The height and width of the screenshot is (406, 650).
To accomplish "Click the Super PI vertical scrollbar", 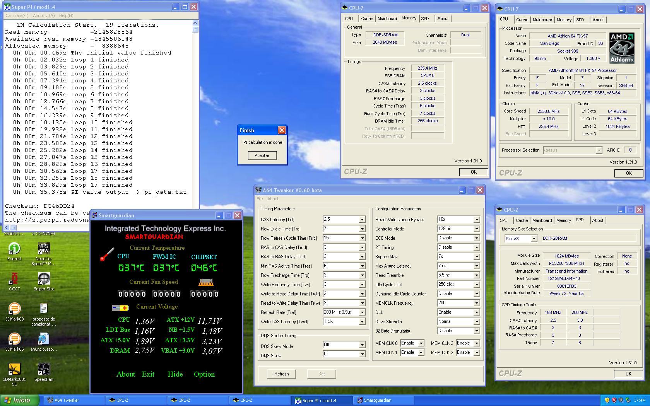I will pos(195,116).
